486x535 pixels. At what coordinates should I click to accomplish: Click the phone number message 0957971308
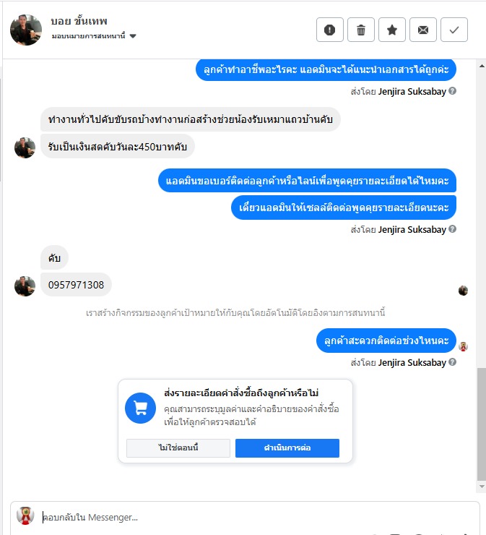pos(76,285)
